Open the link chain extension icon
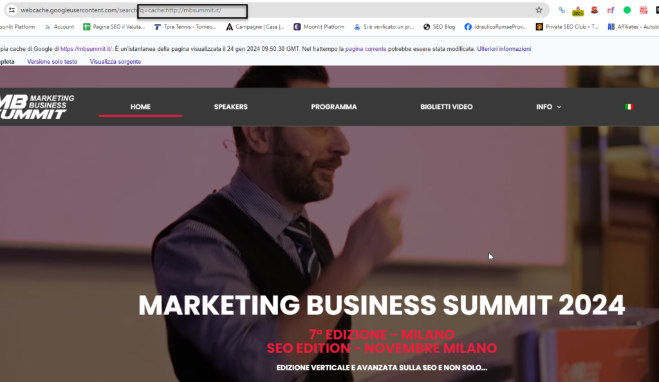Image resolution: width=659 pixels, height=382 pixels. [x=561, y=10]
